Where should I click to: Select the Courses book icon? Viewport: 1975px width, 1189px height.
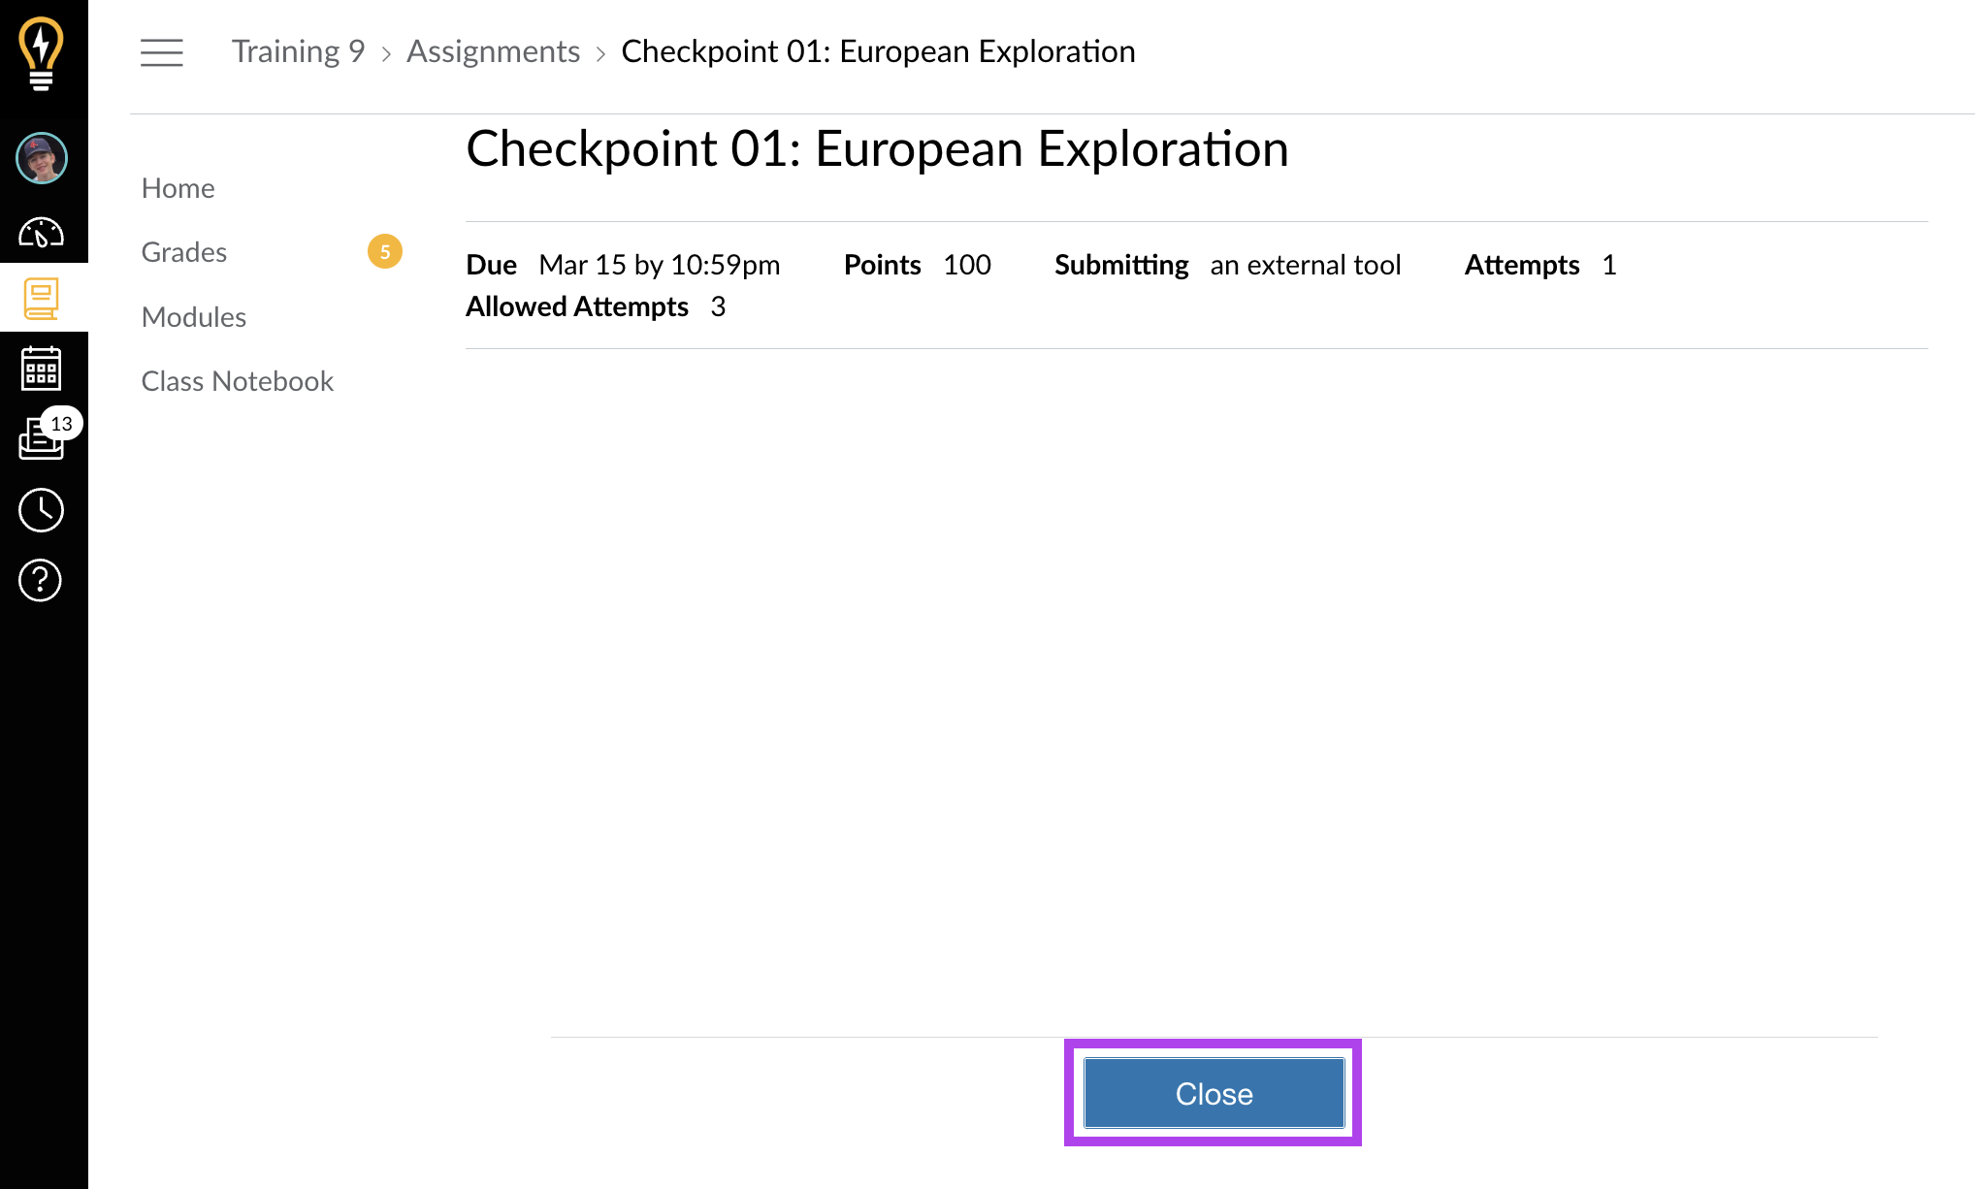tap(42, 299)
